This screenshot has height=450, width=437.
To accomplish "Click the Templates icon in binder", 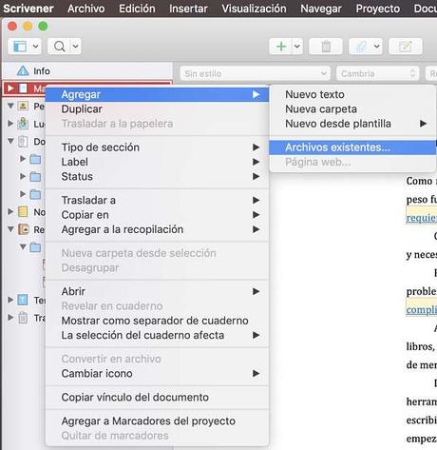I will [x=23, y=300].
